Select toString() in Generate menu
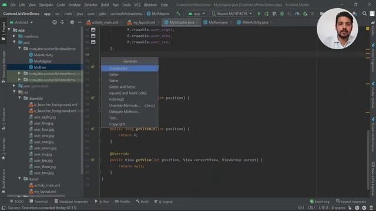The image size is (376, 211). (x=130, y=99)
